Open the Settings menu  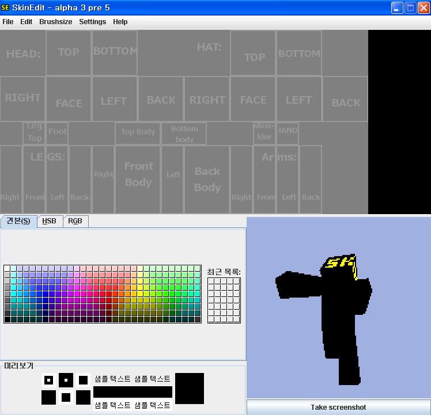pyautogui.click(x=92, y=22)
